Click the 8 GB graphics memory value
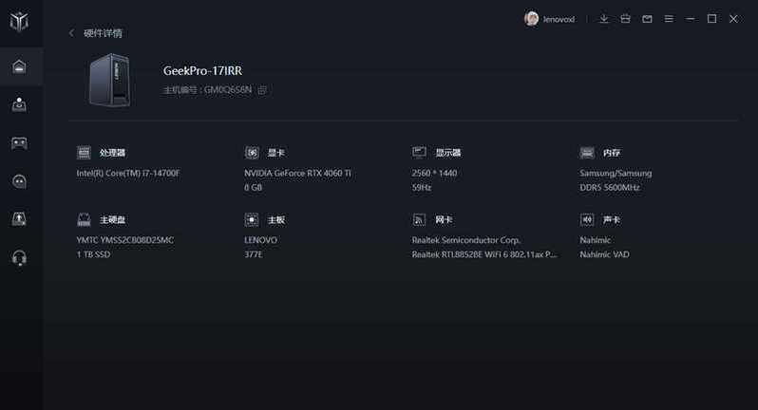Screen dimensions: 758x410 253,187
